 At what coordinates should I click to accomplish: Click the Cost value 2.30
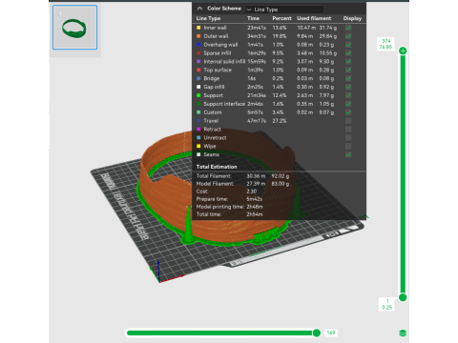(x=252, y=192)
